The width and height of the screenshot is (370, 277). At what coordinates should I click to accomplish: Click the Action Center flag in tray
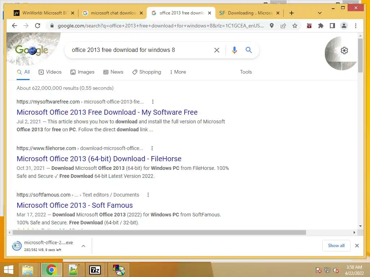coord(319,270)
